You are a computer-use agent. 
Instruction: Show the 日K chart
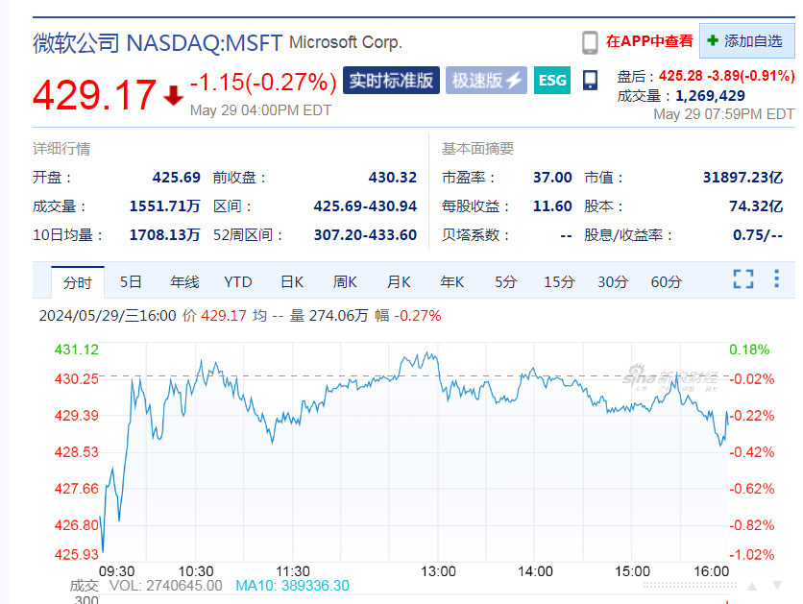point(292,282)
